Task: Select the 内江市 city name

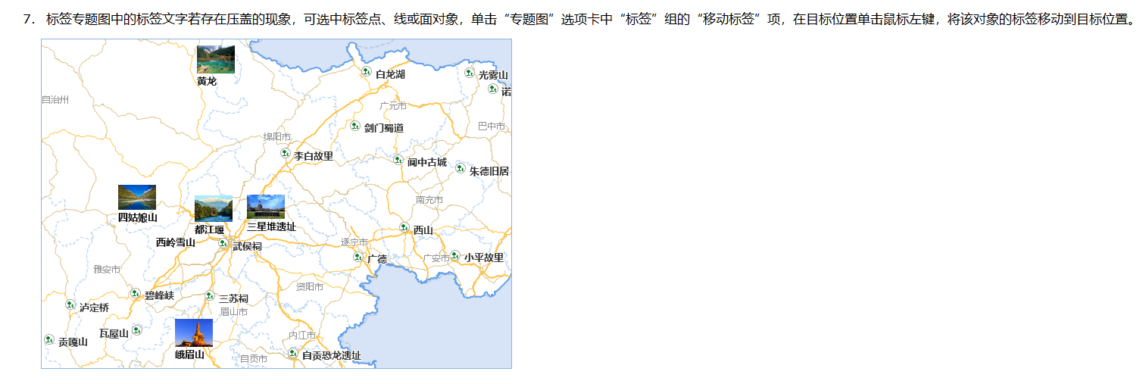Action: tap(302, 335)
